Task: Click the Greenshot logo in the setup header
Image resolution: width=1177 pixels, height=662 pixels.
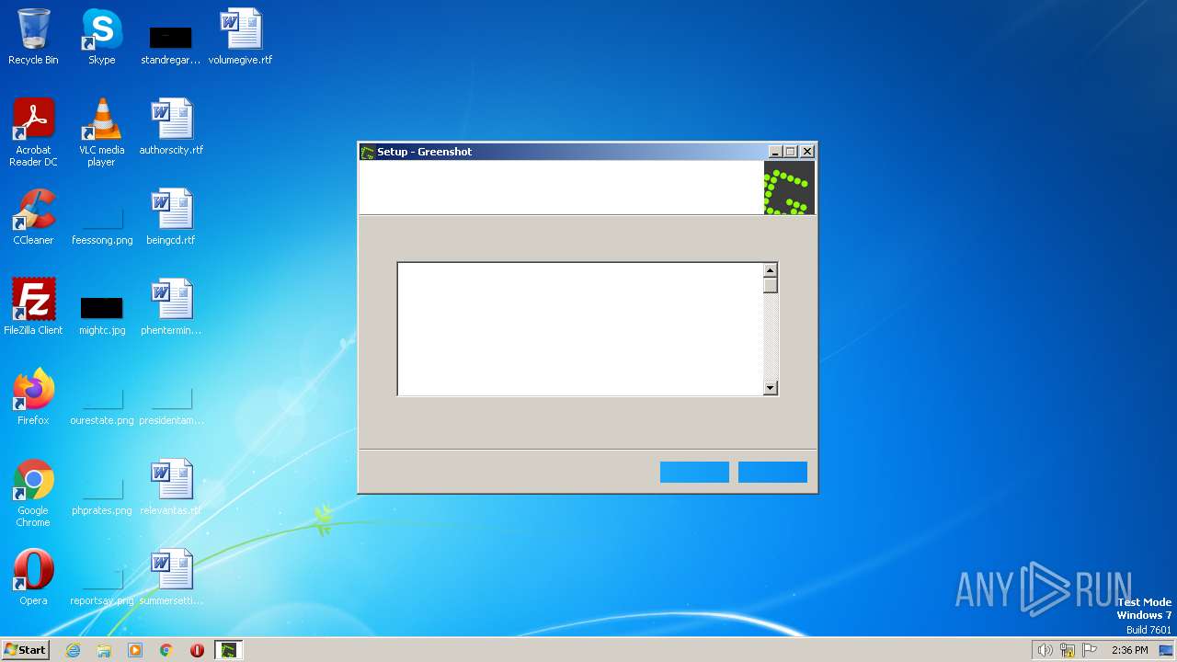Action: (789, 188)
